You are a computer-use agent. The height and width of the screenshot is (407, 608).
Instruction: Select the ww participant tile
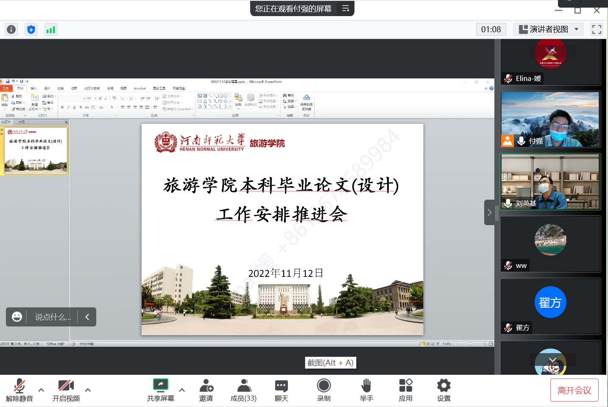550,244
